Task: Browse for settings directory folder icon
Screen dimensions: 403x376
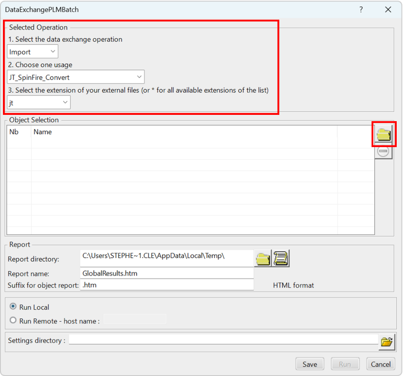Action: 387,342
